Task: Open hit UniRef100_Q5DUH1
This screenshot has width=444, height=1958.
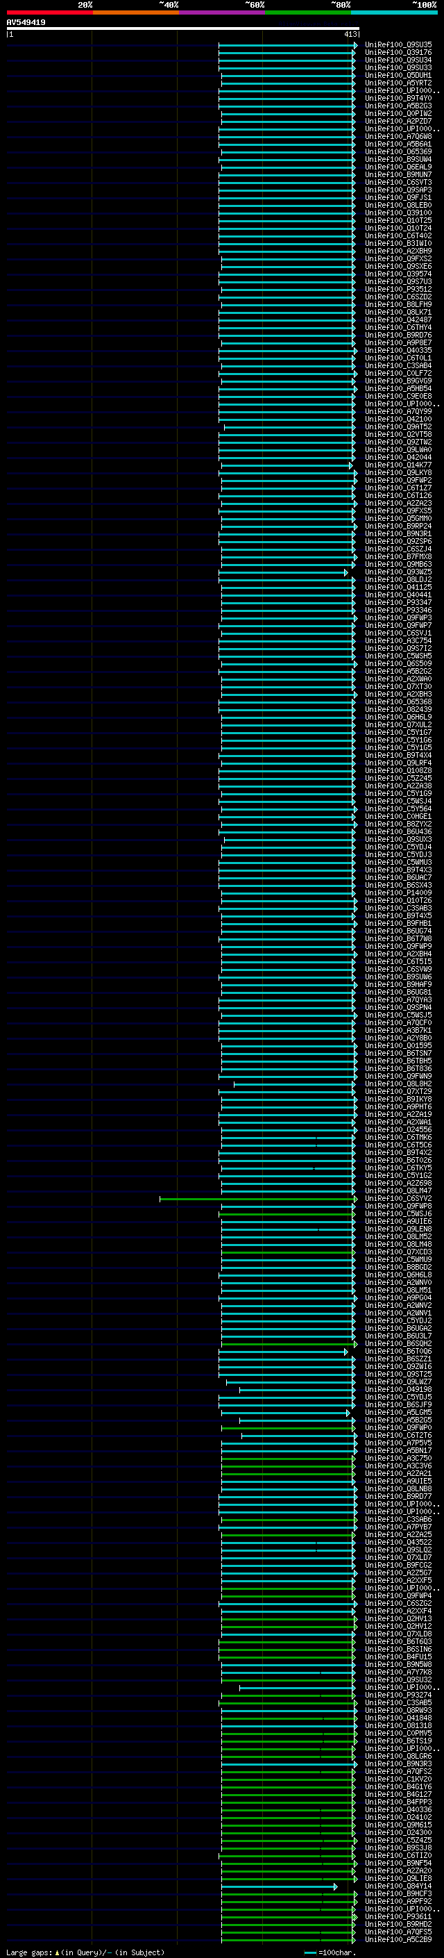Action: point(398,75)
